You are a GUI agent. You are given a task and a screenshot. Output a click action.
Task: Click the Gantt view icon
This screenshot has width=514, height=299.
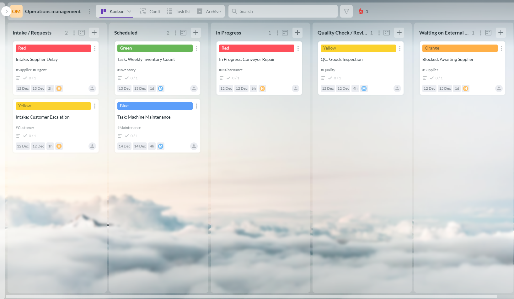(142, 11)
